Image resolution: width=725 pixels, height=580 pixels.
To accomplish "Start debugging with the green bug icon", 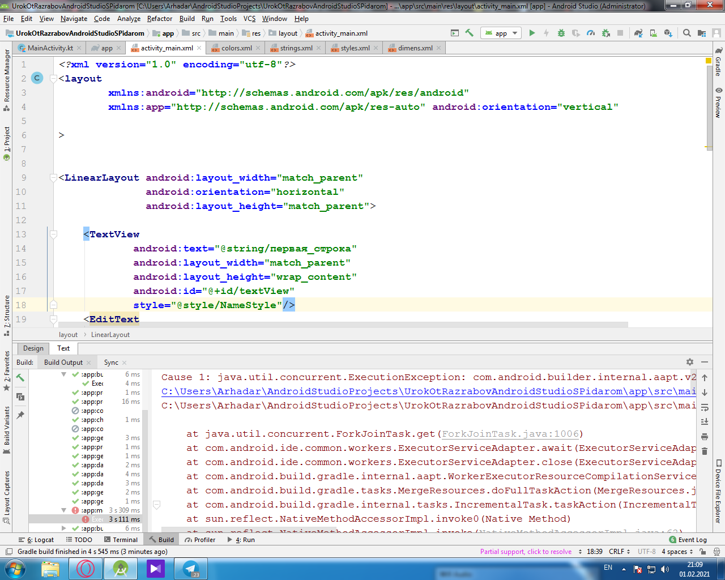I will point(561,33).
